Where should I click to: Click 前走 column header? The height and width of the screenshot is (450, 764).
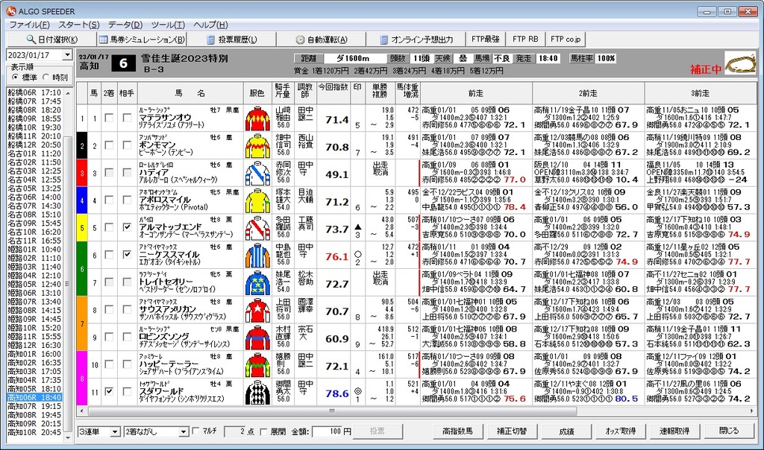point(476,93)
